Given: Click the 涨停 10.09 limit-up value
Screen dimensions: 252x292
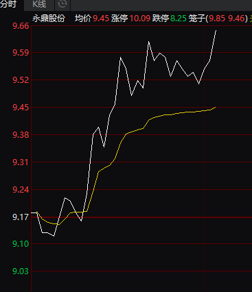Looking at the screenshot, I should (130, 19).
